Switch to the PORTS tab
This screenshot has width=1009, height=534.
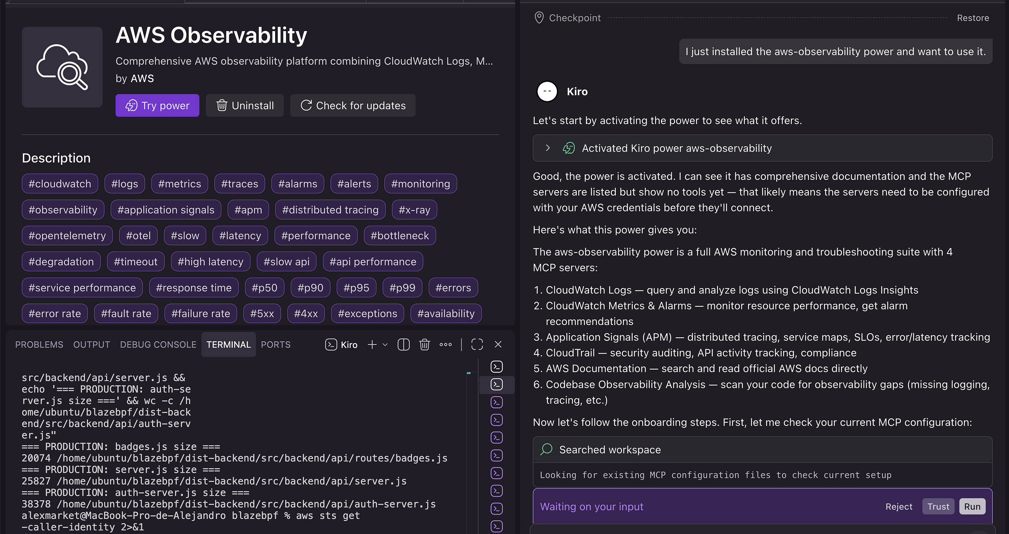276,344
